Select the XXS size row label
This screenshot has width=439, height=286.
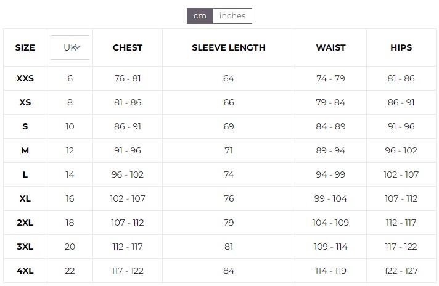click(25, 78)
